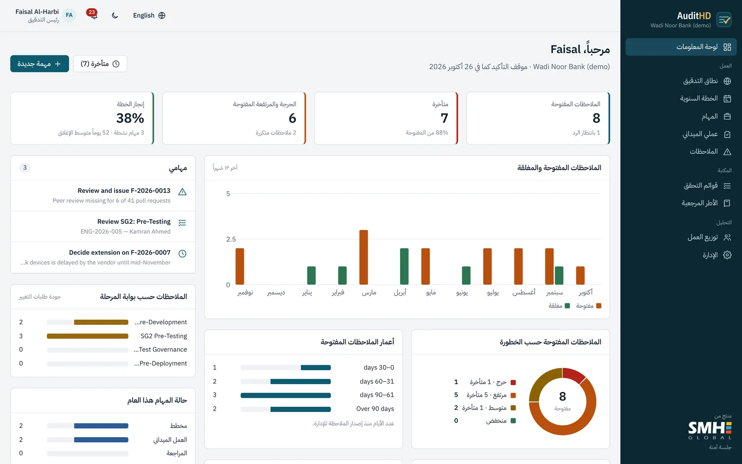Viewport: 742px width, 464px height.
Task: Click the الملاحظات warning triangle sidebar icon
Action: [727, 152]
